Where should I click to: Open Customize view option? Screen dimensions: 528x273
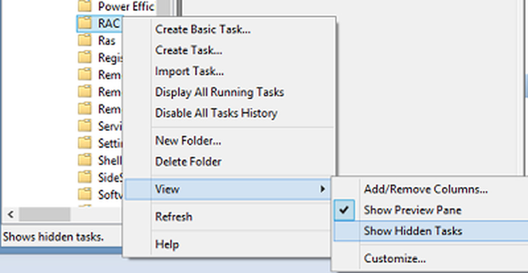pyautogui.click(x=394, y=259)
